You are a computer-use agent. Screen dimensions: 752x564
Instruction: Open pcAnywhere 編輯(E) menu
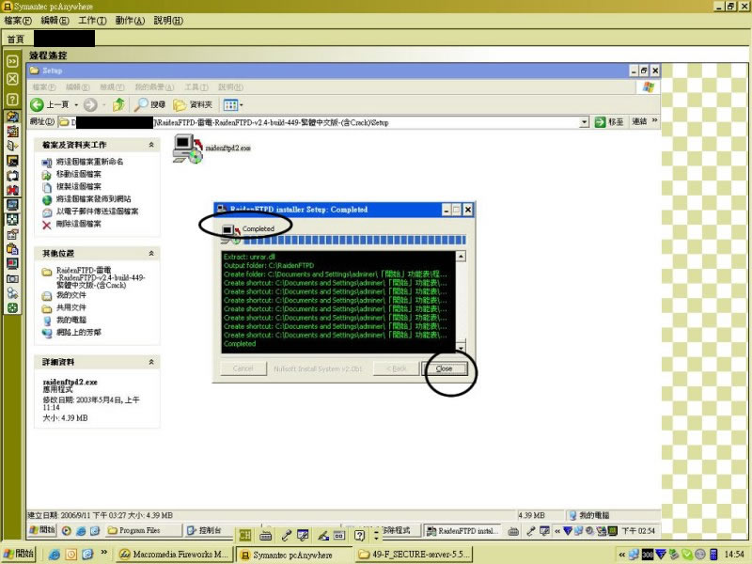click(x=55, y=21)
